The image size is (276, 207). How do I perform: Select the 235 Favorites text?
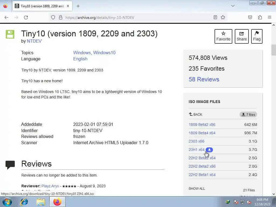pos(206,68)
